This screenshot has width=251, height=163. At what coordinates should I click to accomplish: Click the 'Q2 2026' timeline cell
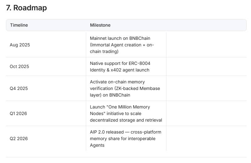(x=19, y=139)
